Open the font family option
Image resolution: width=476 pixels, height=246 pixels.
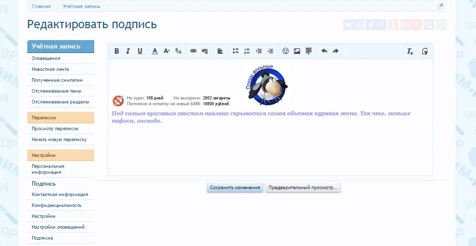coord(178,51)
